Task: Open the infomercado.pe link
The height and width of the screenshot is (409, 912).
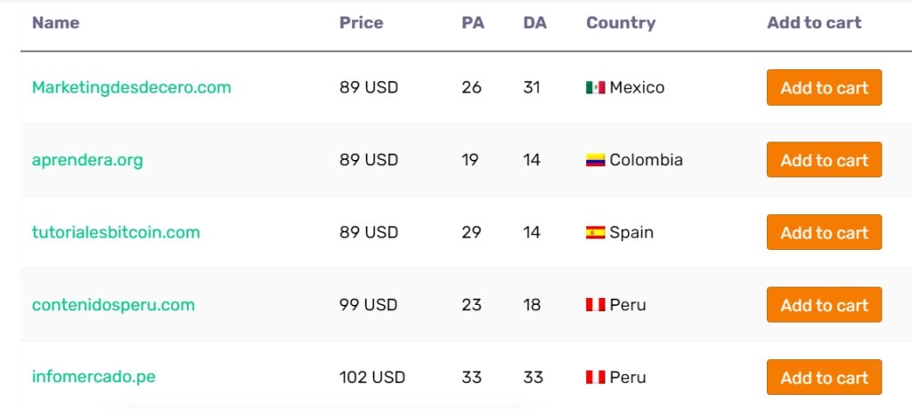Action: click(94, 377)
